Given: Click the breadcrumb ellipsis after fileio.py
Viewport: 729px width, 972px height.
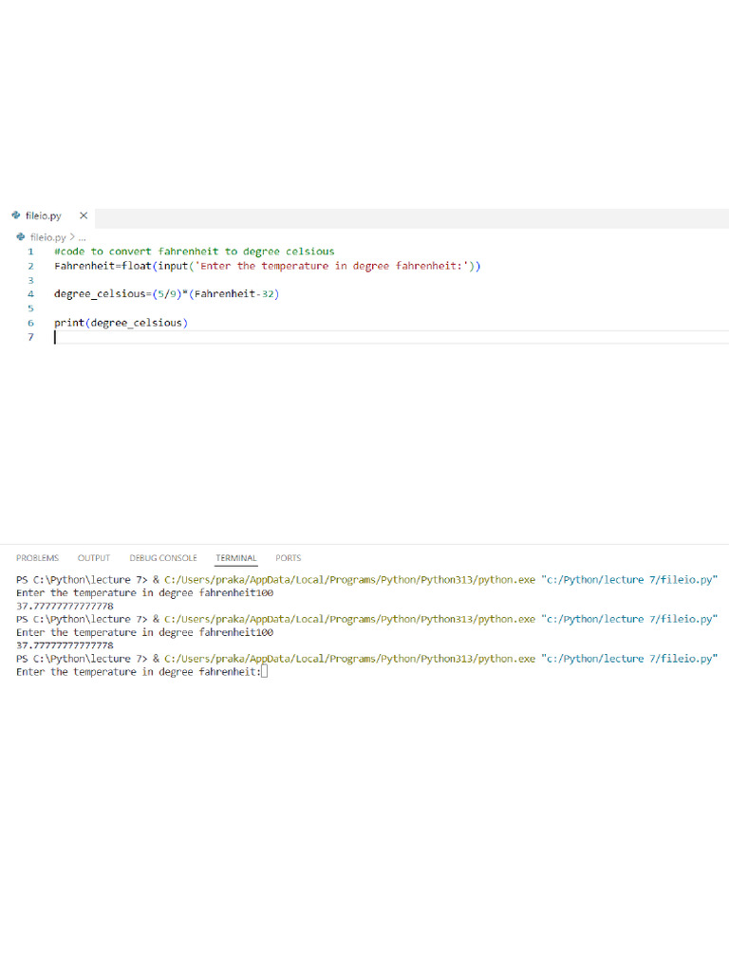Looking at the screenshot, I should [x=82, y=237].
